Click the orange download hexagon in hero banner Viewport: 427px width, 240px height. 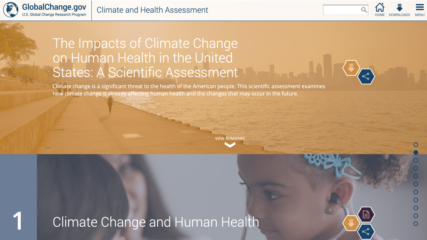click(x=351, y=68)
